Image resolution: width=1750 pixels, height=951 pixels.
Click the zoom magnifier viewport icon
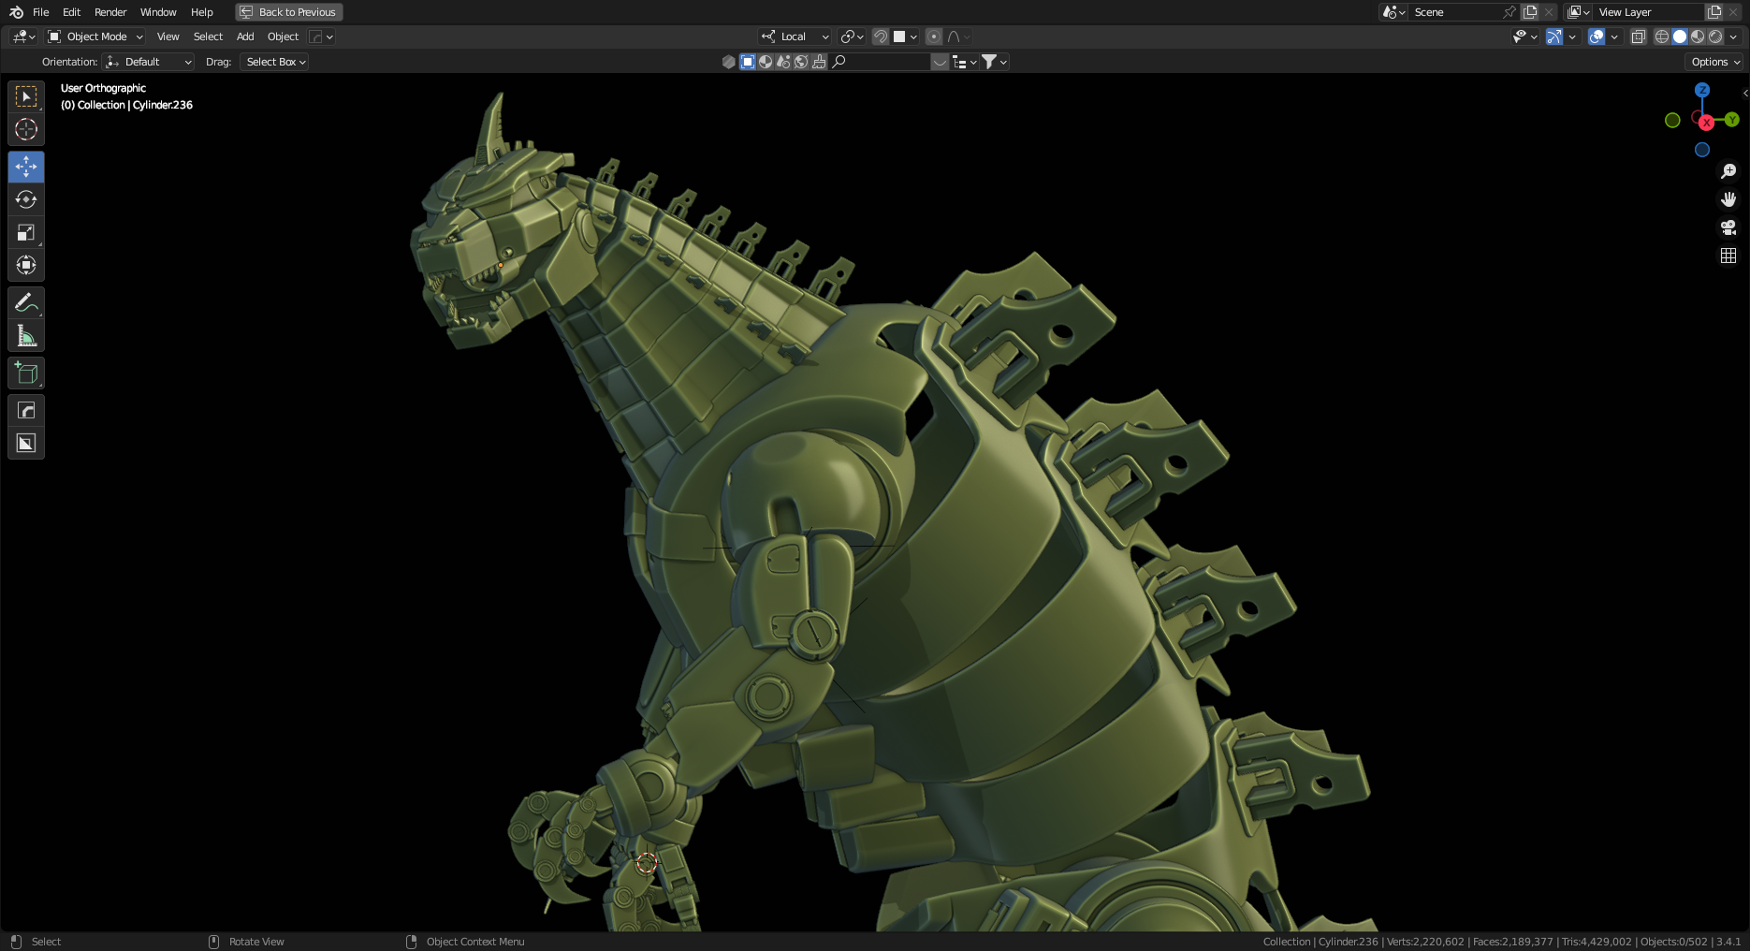click(1728, 171)
